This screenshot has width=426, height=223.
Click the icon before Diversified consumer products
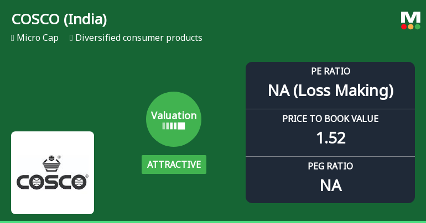point(71,38)
